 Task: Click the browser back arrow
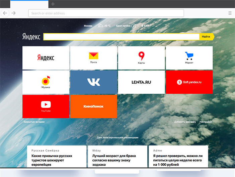[5, 13]
